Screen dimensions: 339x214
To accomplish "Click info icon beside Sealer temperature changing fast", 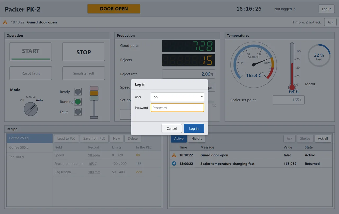I will tap(174, 164).
